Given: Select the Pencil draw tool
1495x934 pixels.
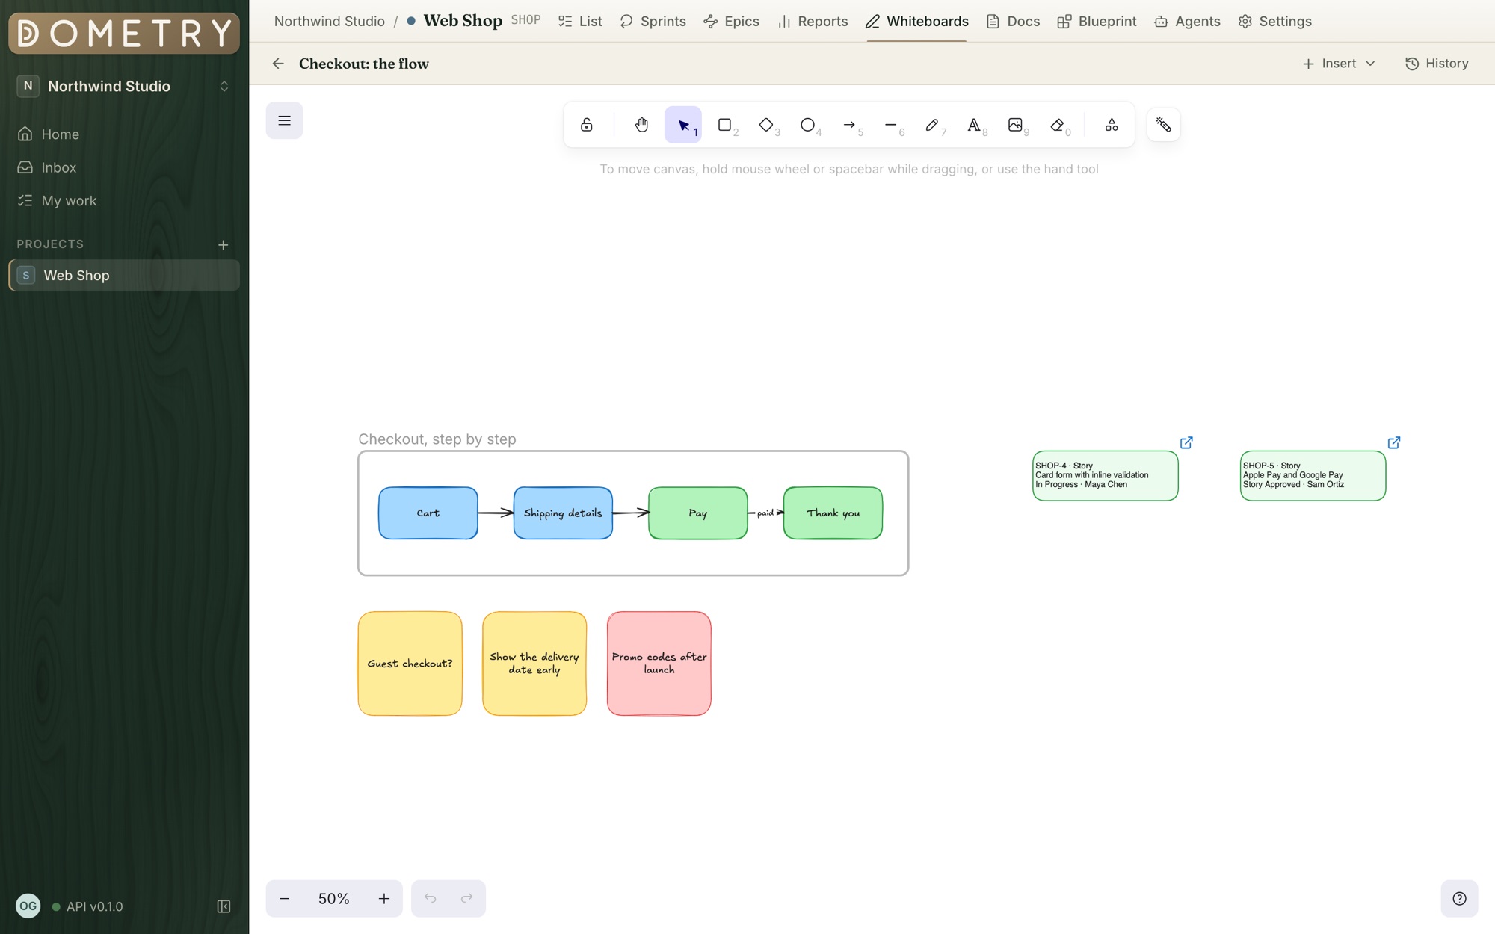Looking at the screenshot, I should 932,125.
